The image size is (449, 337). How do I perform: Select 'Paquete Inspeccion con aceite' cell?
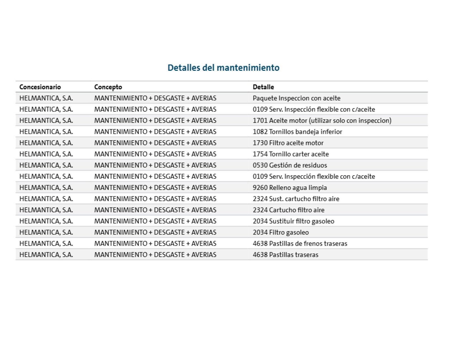pyautogui.click(x=296, y=98)
